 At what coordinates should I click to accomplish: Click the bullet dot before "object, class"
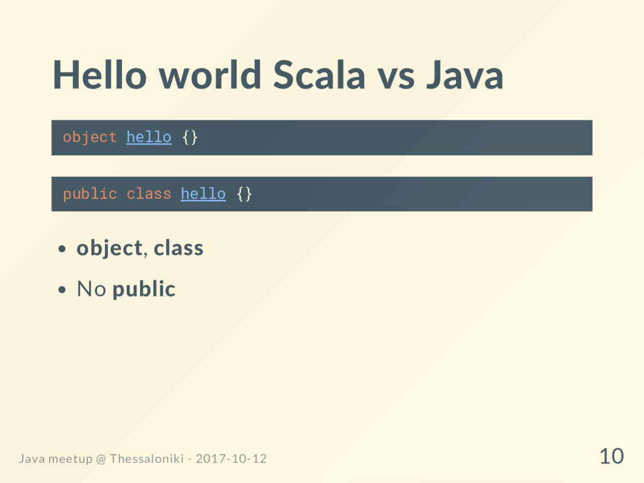[x=61, y=250]
